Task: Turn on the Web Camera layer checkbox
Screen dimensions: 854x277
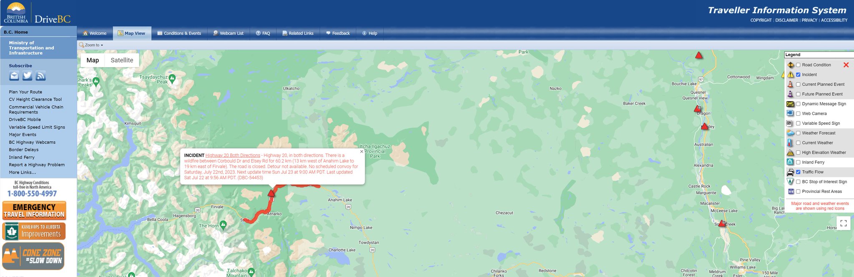Action: pyautogui.click(x=798, y=114)
